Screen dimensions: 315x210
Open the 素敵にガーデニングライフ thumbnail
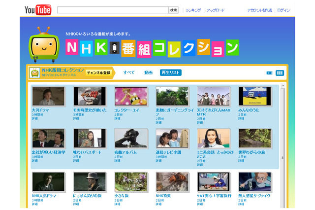(172, 96)
